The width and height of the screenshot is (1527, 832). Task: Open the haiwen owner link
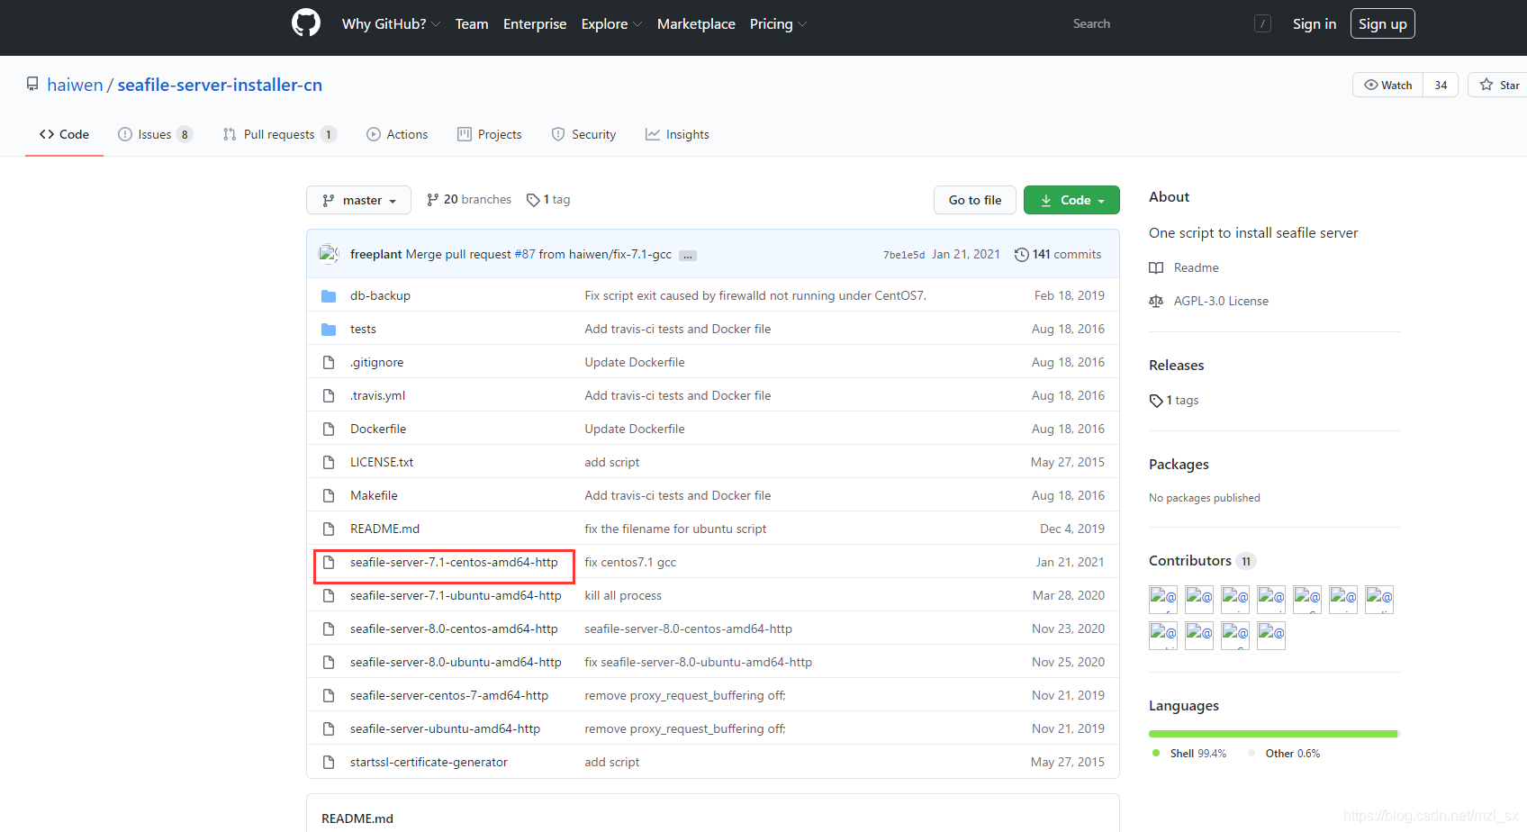click(75, 85)
